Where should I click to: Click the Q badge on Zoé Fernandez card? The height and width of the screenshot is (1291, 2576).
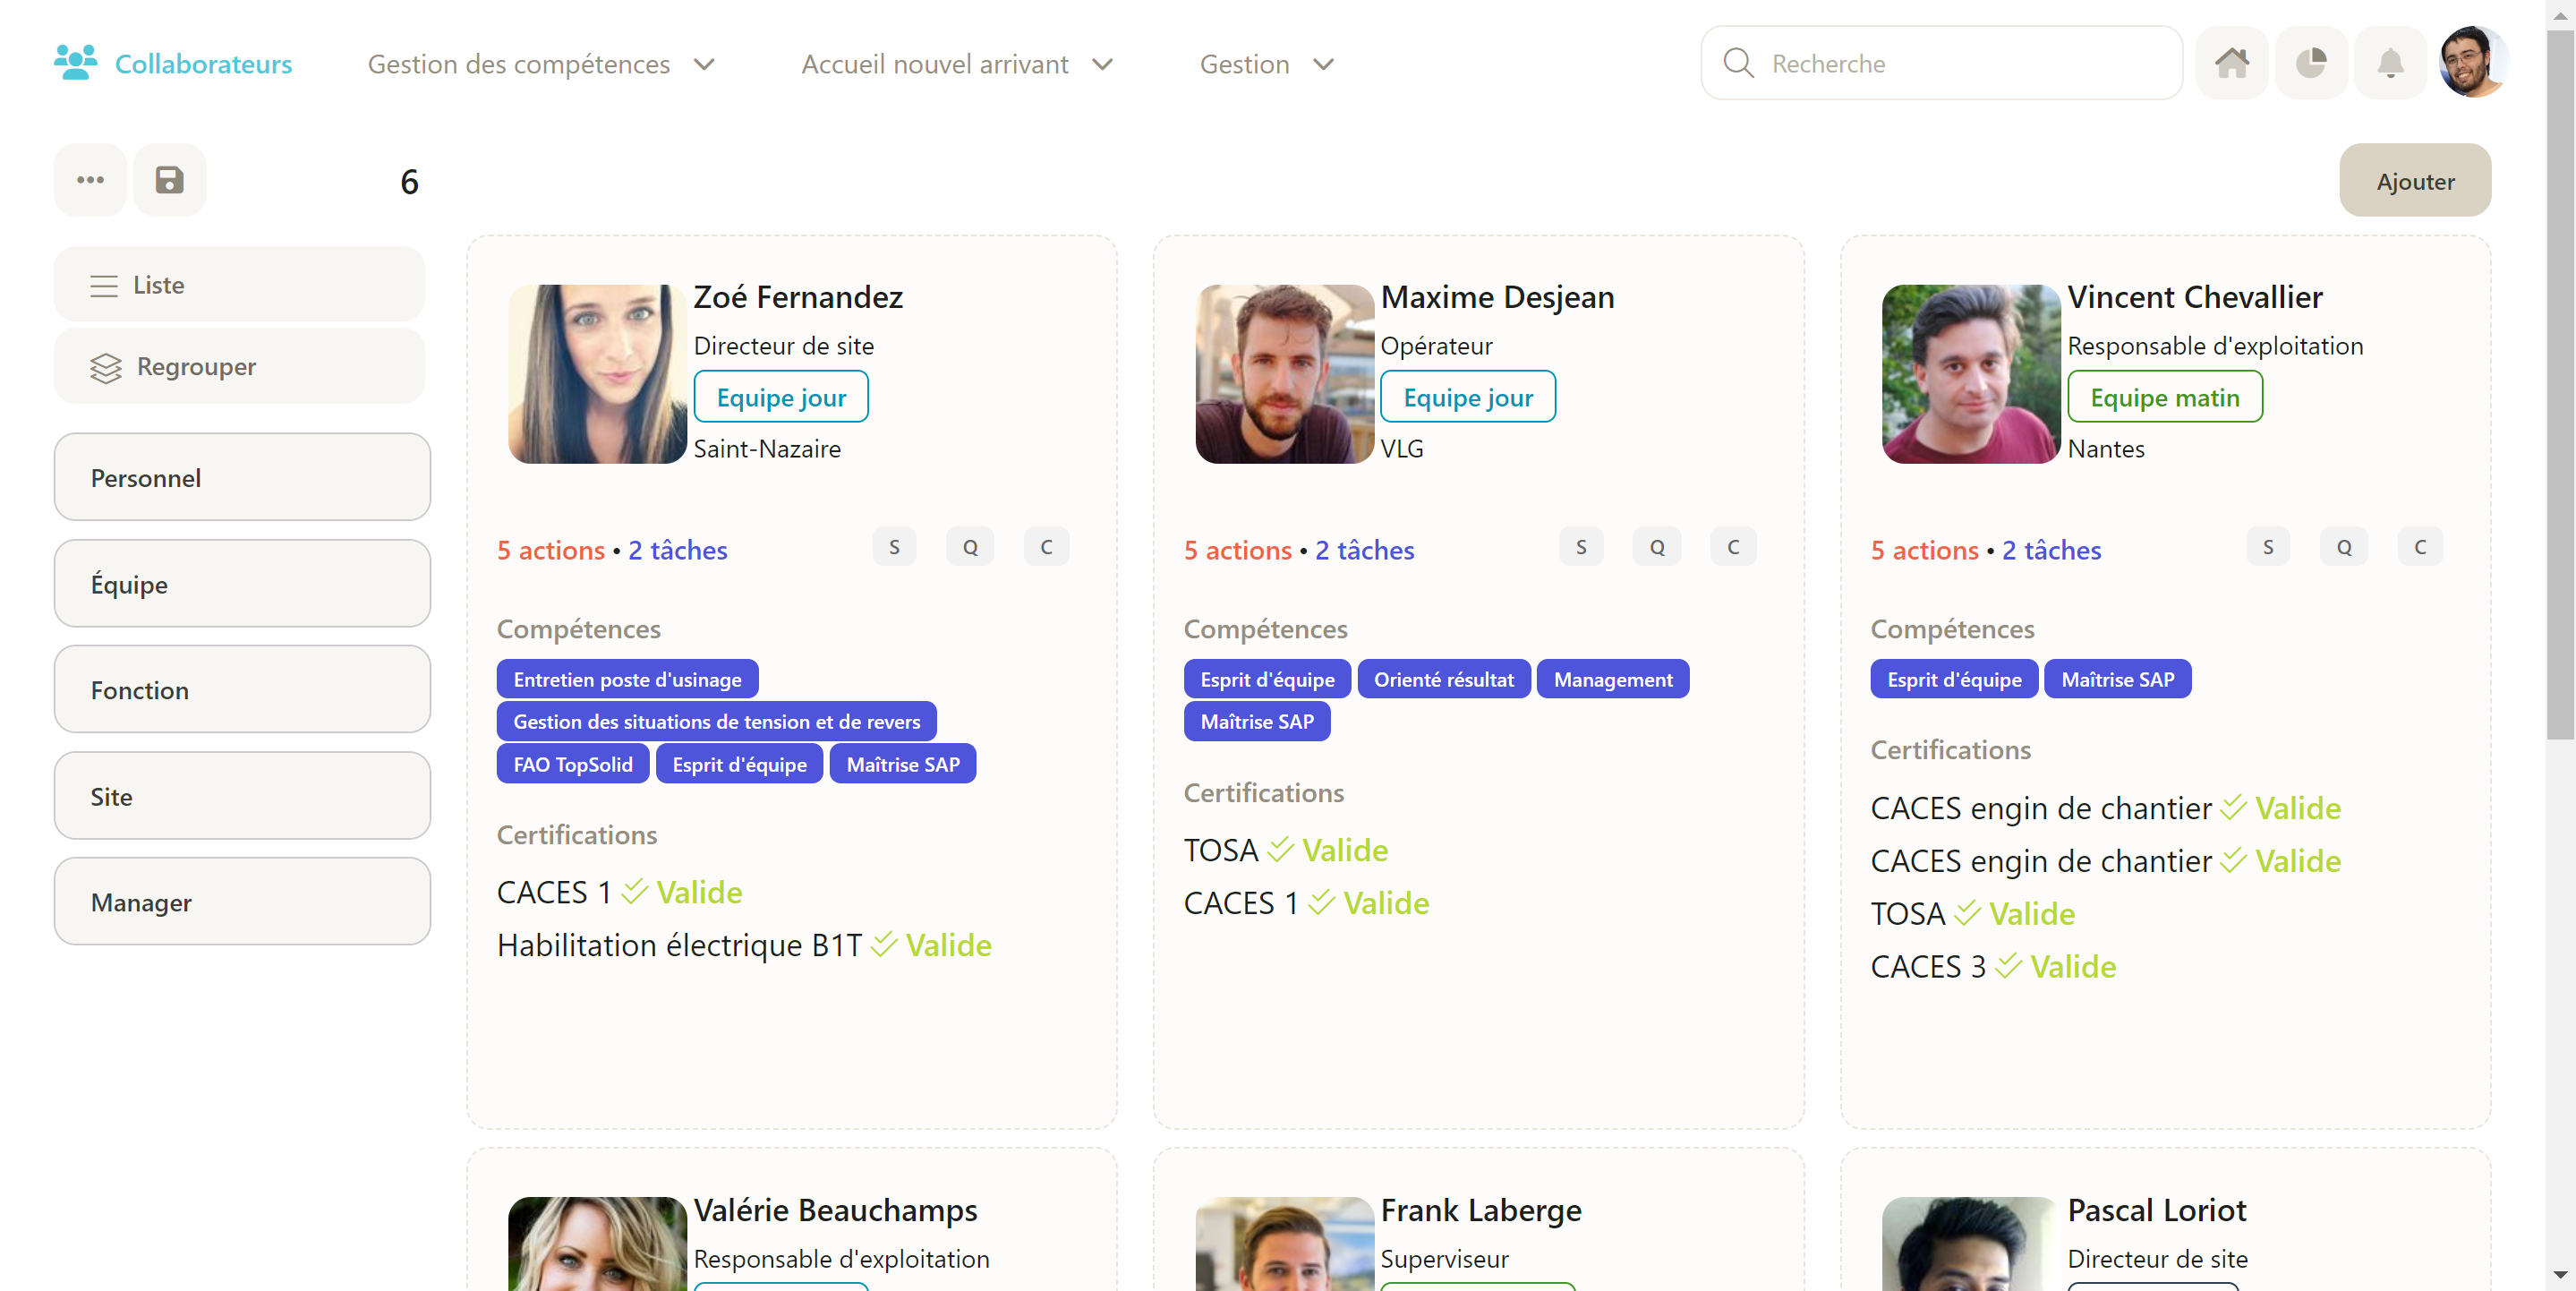(970, 547)
